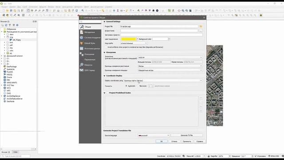
Task: Click the star icon in the main toolbar
Action: tap(261, 16)
